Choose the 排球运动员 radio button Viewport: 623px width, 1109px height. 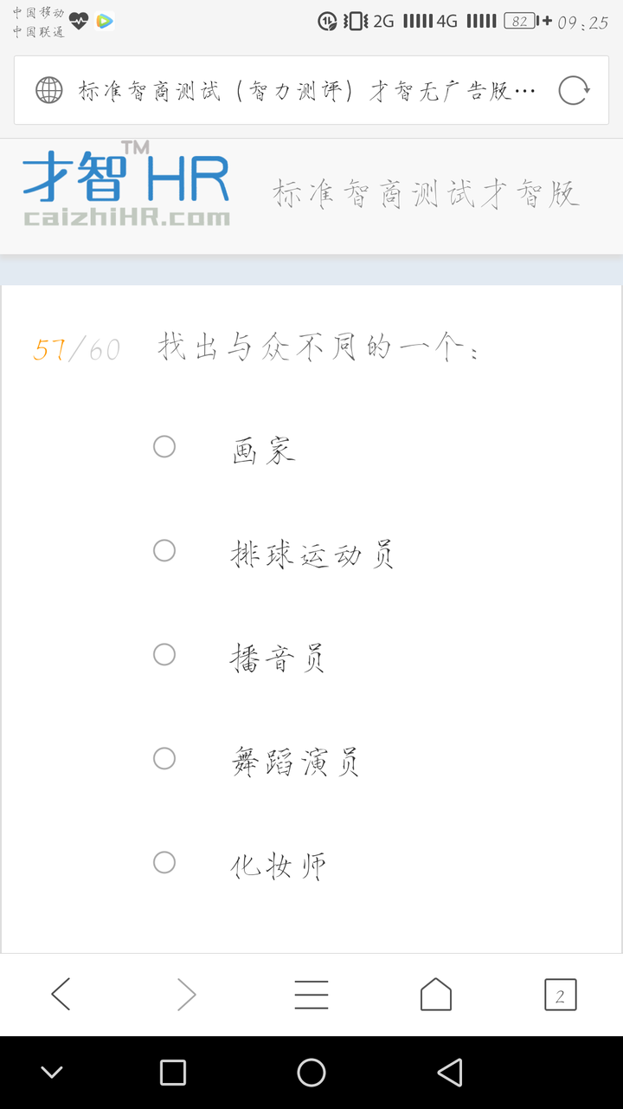(164, 550)
